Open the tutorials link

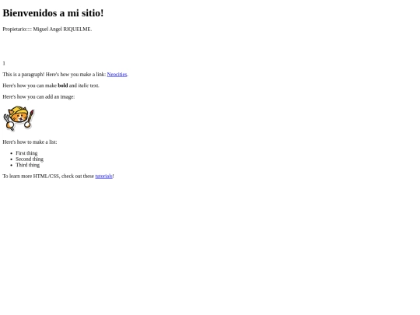coord(103,176)
